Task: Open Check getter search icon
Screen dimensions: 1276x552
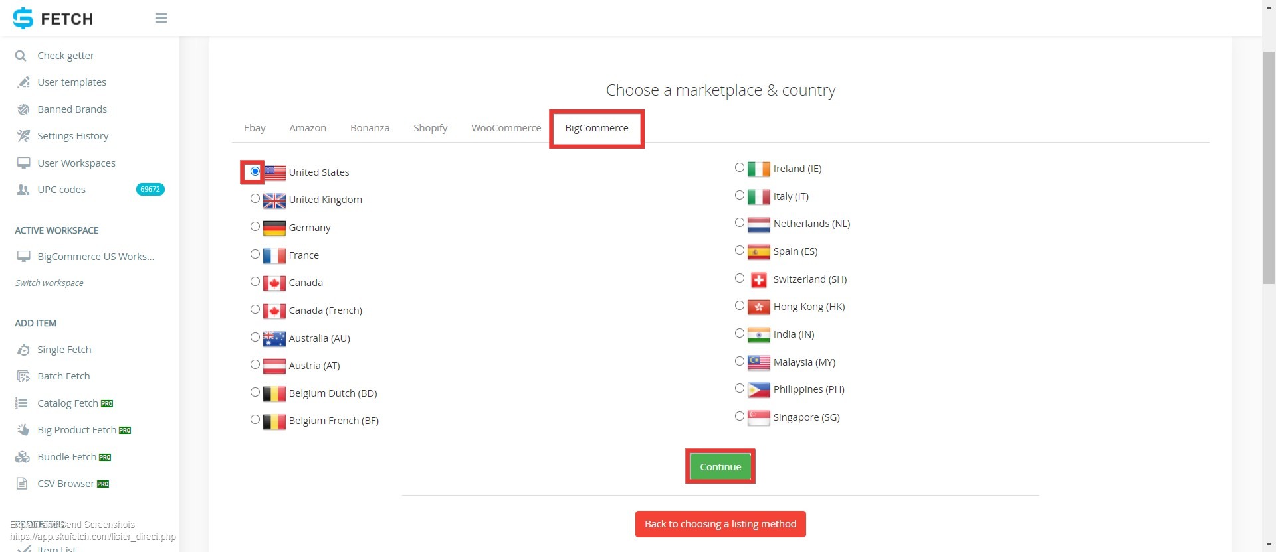Action: 21,56
